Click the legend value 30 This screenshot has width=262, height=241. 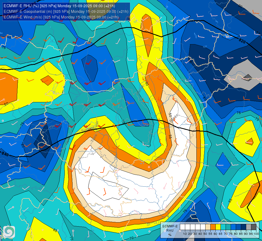[x=195, y=234]
